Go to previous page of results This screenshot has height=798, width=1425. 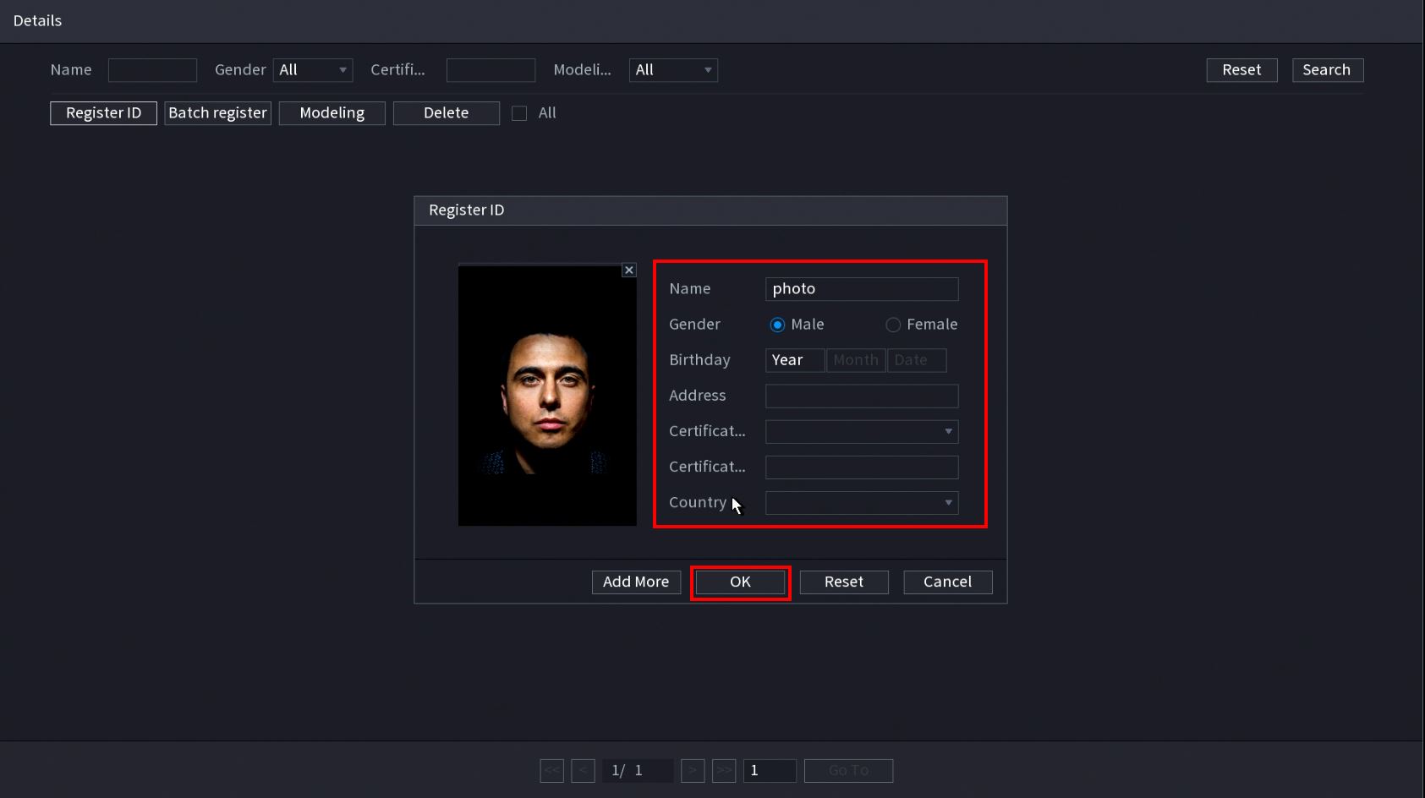click(x=583, y=770)
